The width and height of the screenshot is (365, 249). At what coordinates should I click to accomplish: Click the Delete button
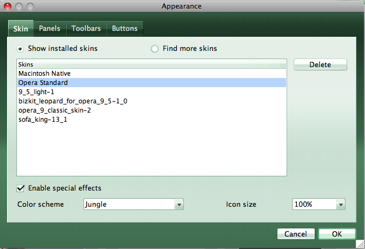coord(320,64)
